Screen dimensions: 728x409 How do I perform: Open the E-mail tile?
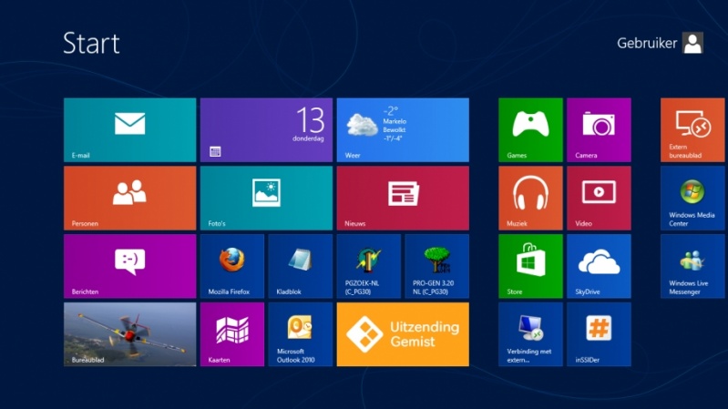pyautogui.click(x=130, y=130)
